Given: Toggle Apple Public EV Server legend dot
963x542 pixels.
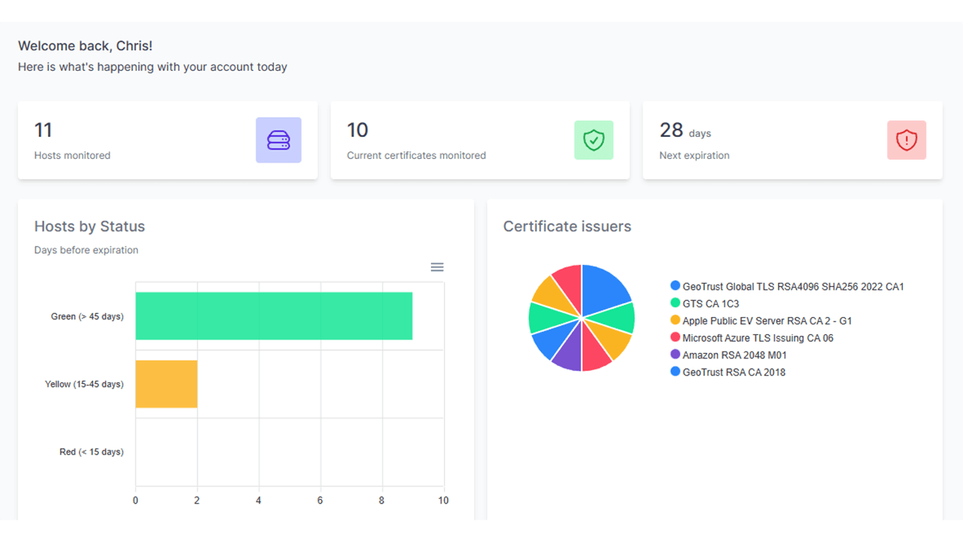Looking at the screenshot, I should tap(675, 321).
